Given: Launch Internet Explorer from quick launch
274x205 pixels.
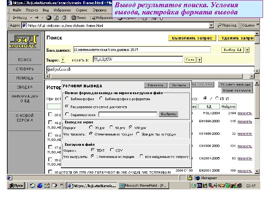Looking at the screenshot, I should pyautogui.click(x=40, y=186).
